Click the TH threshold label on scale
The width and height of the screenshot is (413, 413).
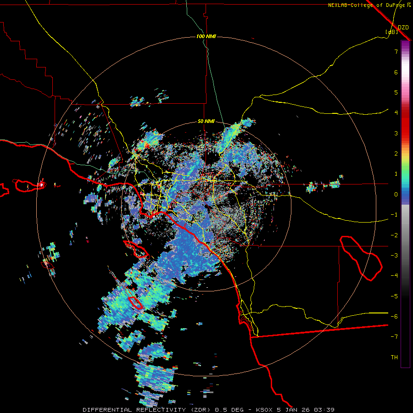pyautogui.click(x=394, y=357)
